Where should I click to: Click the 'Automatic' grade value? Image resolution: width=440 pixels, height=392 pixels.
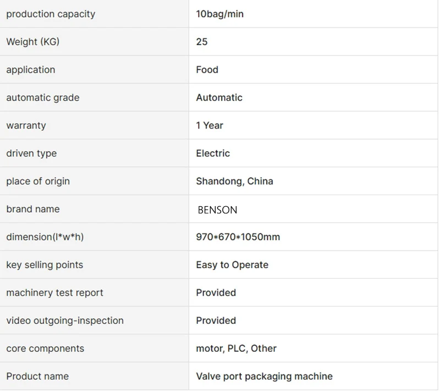pos(219,97)
